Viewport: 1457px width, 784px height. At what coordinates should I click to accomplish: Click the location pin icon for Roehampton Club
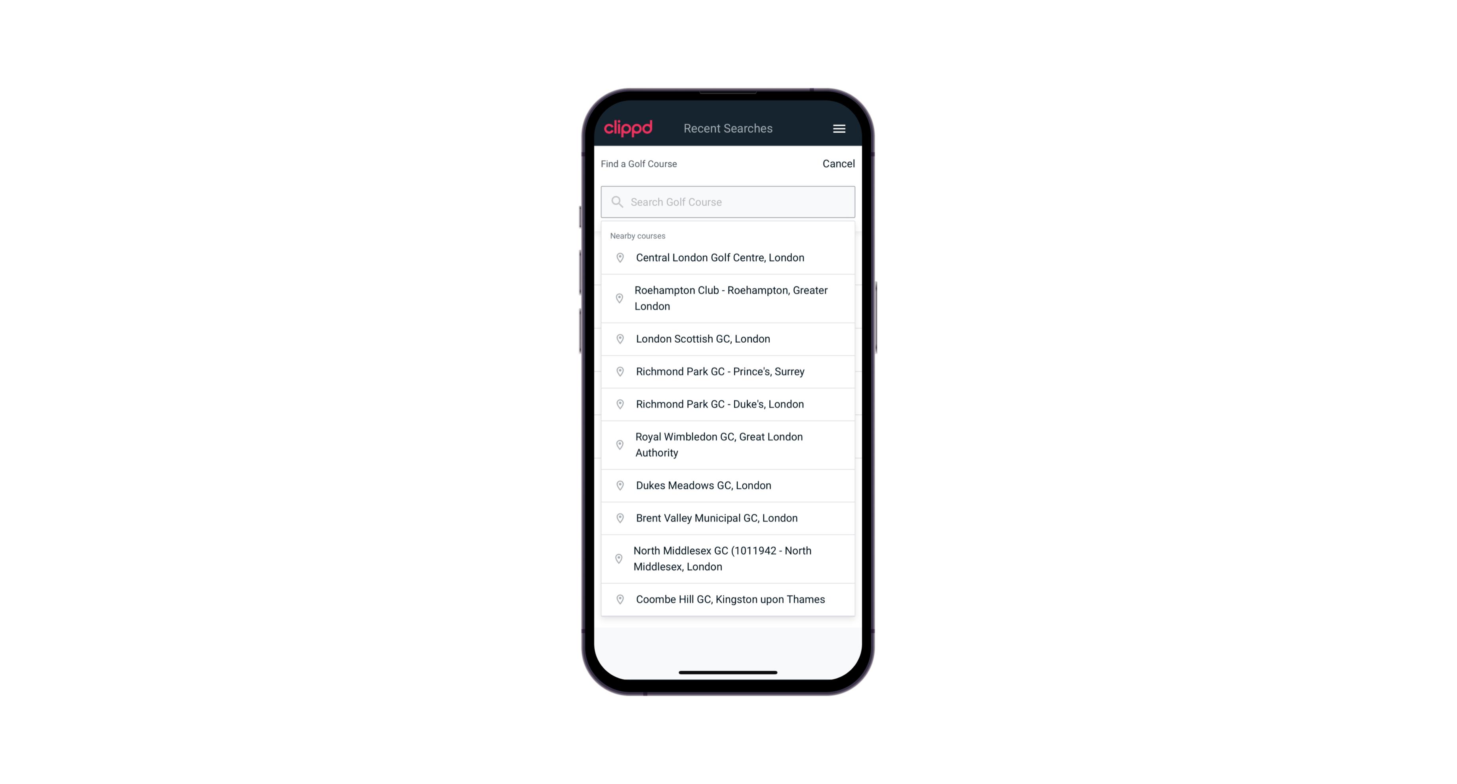pos(618,298)
